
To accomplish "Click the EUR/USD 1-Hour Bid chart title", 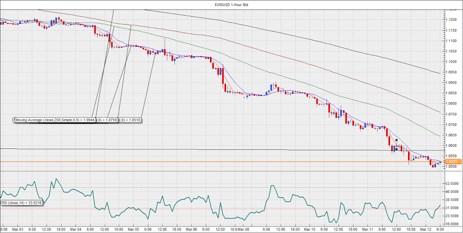I will (x=231, y=4).
